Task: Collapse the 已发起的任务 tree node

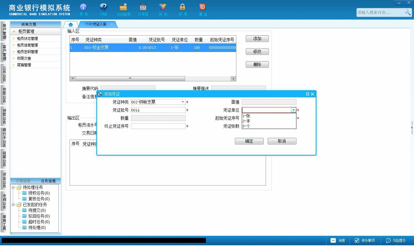Action: [x=13, y=204]
